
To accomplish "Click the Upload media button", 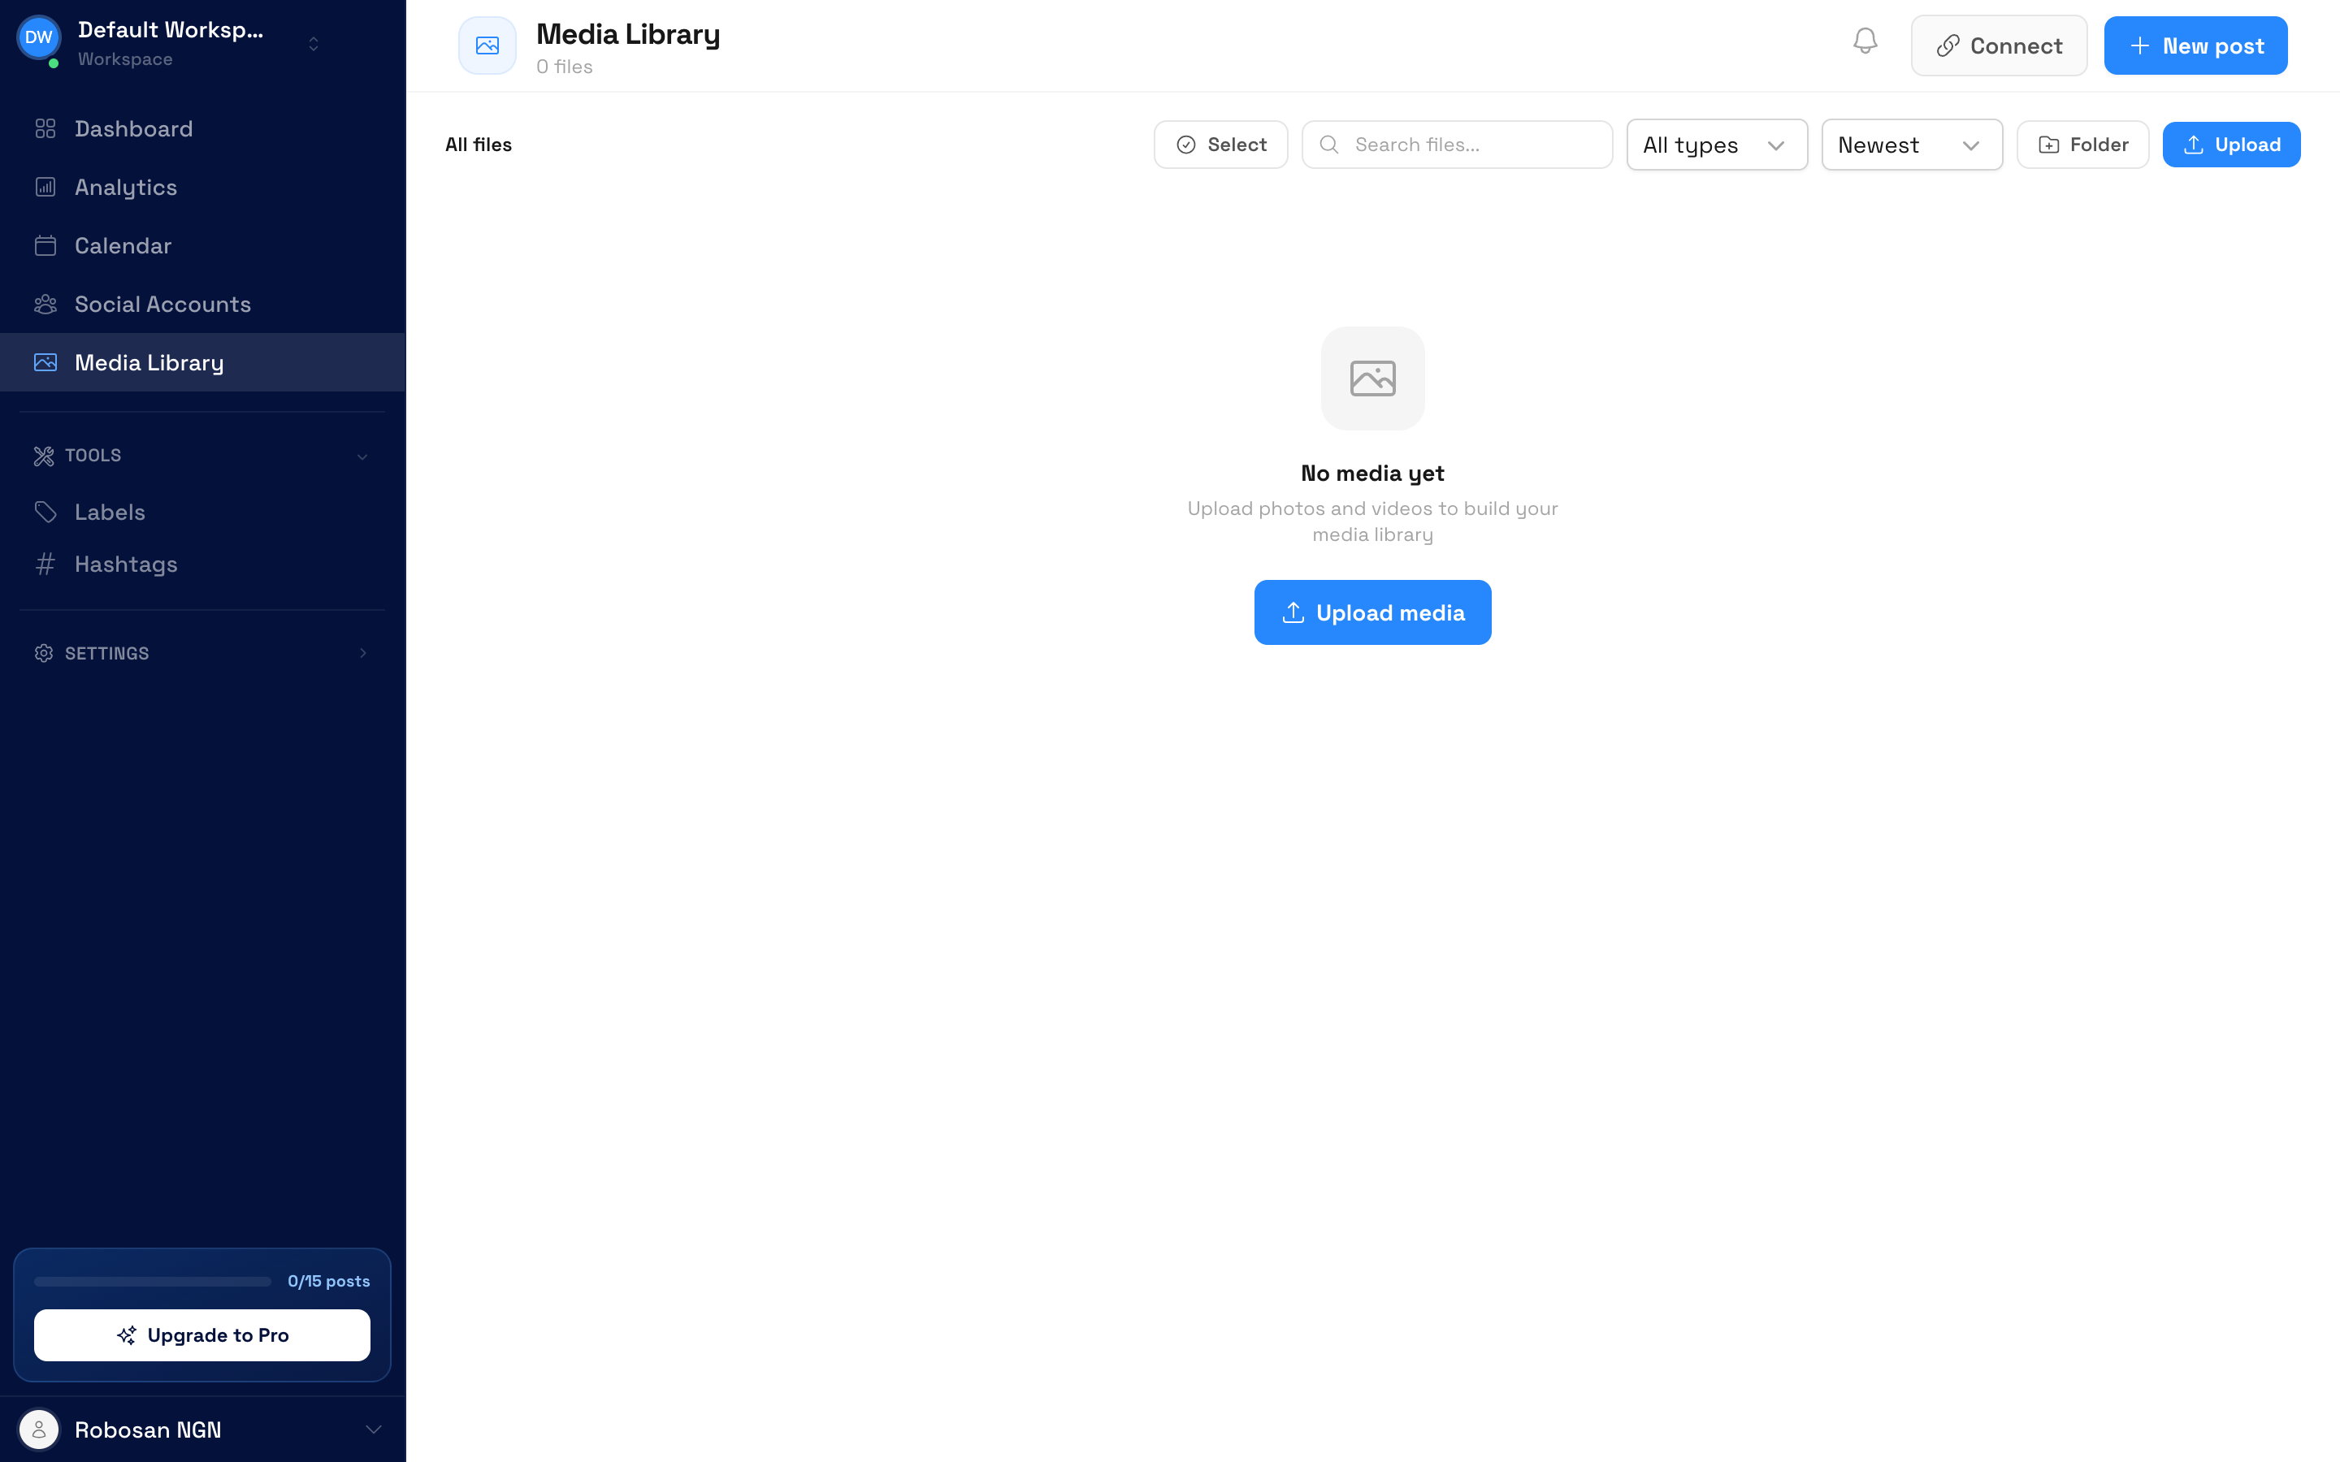I will click(1372, 613).
